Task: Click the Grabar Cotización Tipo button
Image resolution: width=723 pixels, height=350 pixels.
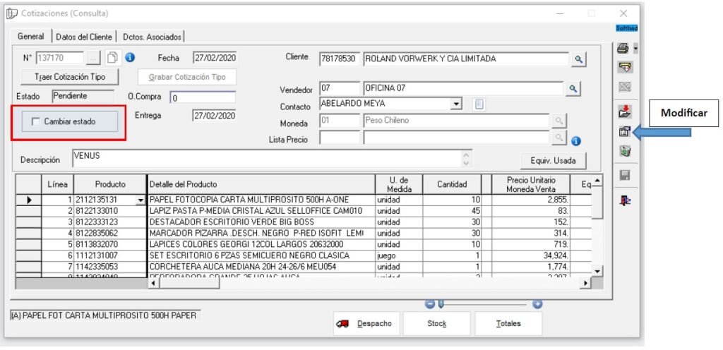Action: point(187,77)
